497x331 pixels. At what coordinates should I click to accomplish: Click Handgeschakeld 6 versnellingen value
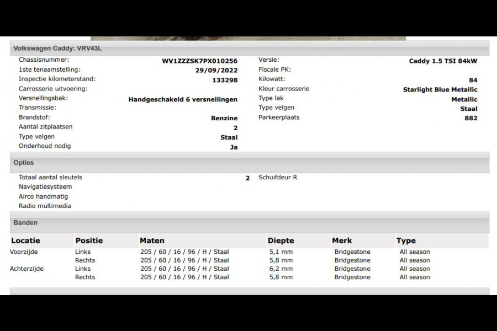coord(183,99)
